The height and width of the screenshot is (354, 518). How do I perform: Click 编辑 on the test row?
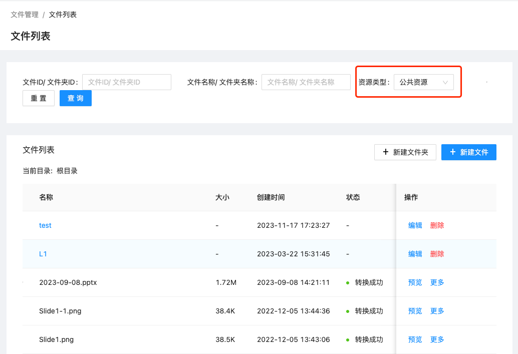(x=415, y=225)
